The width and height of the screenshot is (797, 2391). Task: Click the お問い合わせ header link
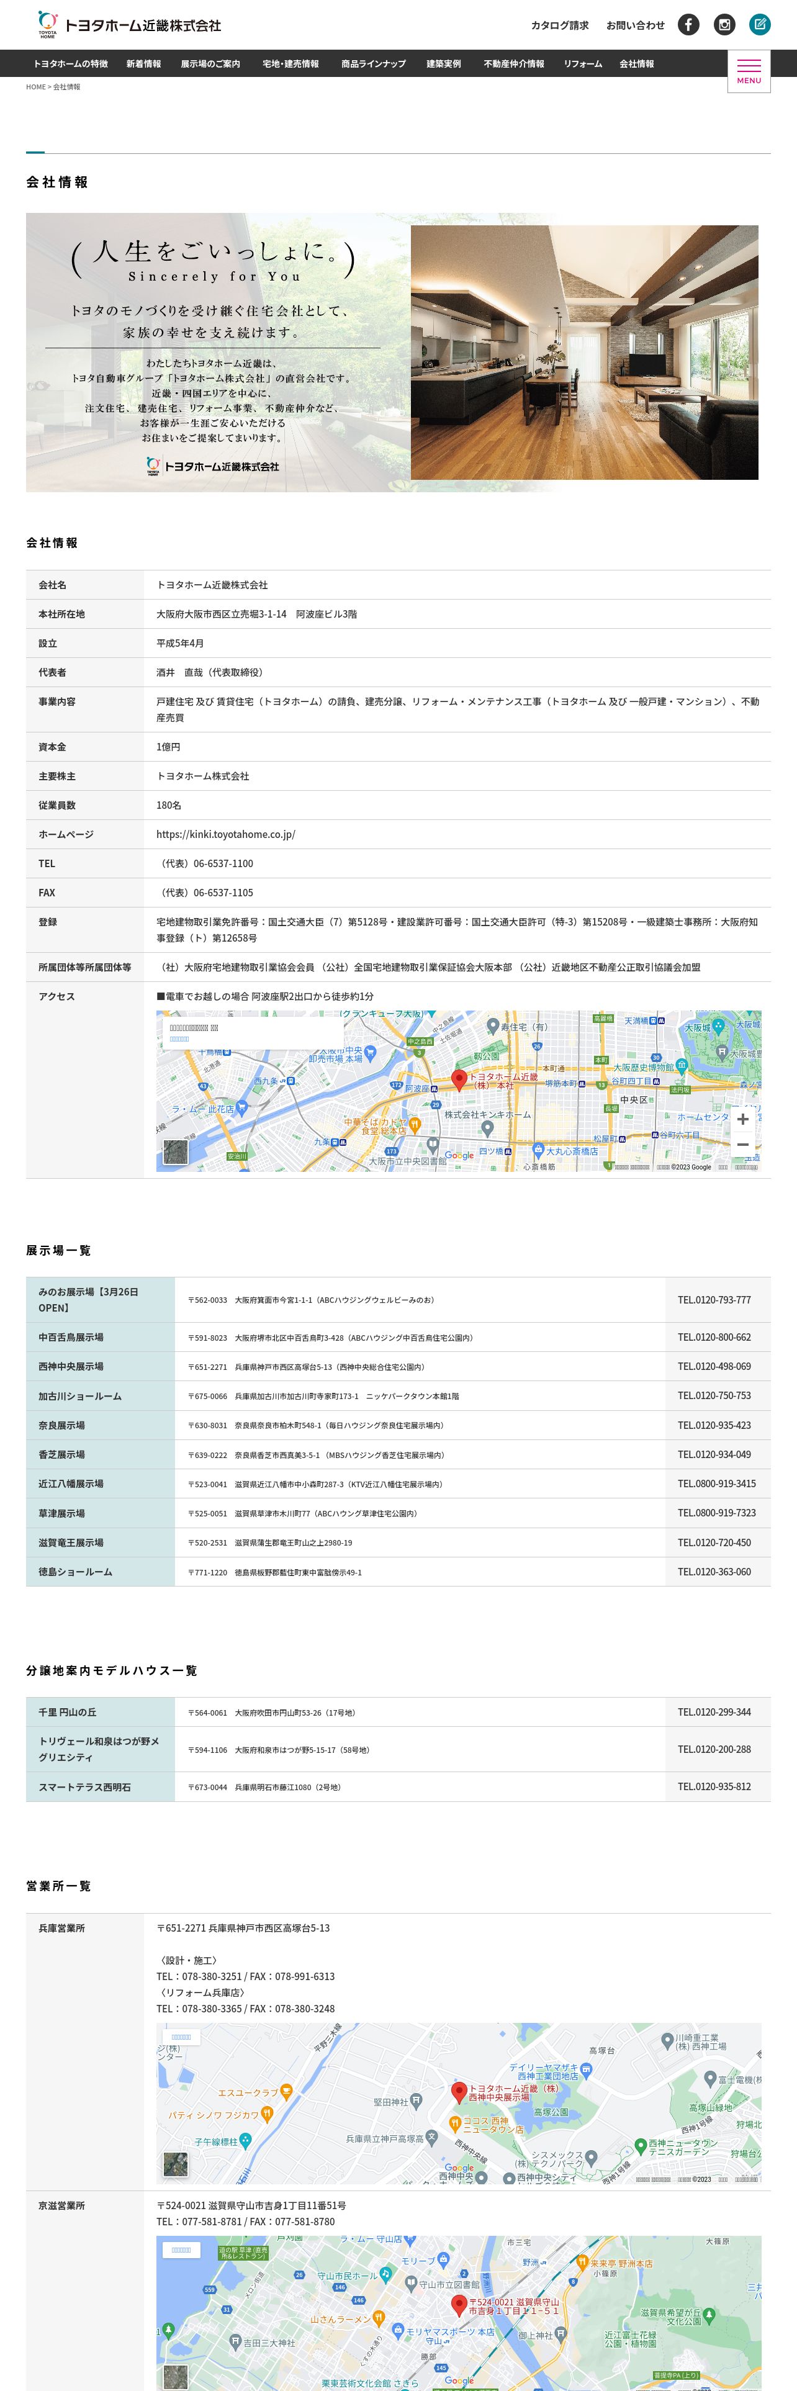pos(636,25)
